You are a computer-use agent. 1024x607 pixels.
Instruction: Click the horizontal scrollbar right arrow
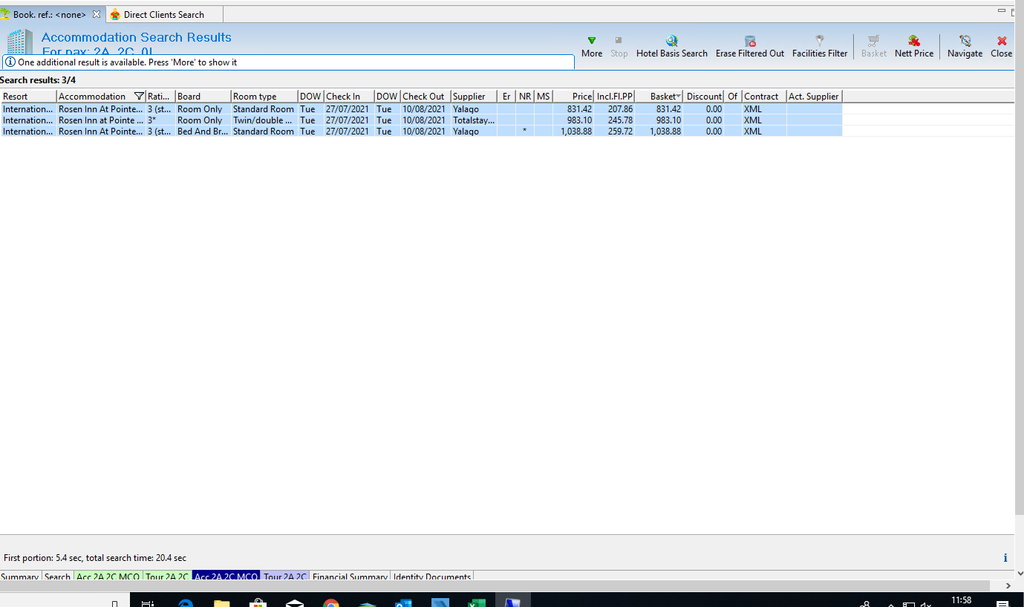click(1010, 586)
